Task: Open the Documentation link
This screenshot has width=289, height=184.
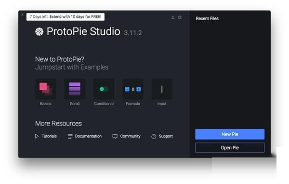Action: pyautogui.click(x=88, y=136)
